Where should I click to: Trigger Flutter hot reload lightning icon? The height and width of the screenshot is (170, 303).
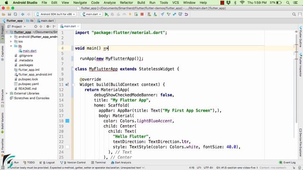130,14
